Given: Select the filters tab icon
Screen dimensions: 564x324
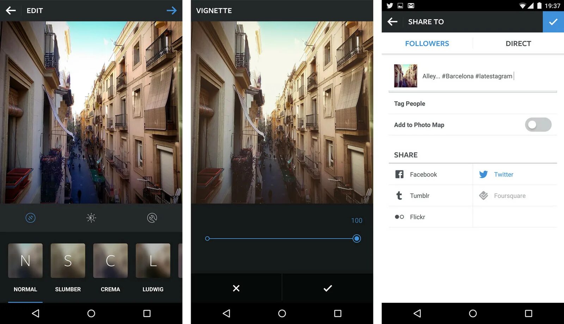Looking at the screenshot, I should [x=31, y=218].
